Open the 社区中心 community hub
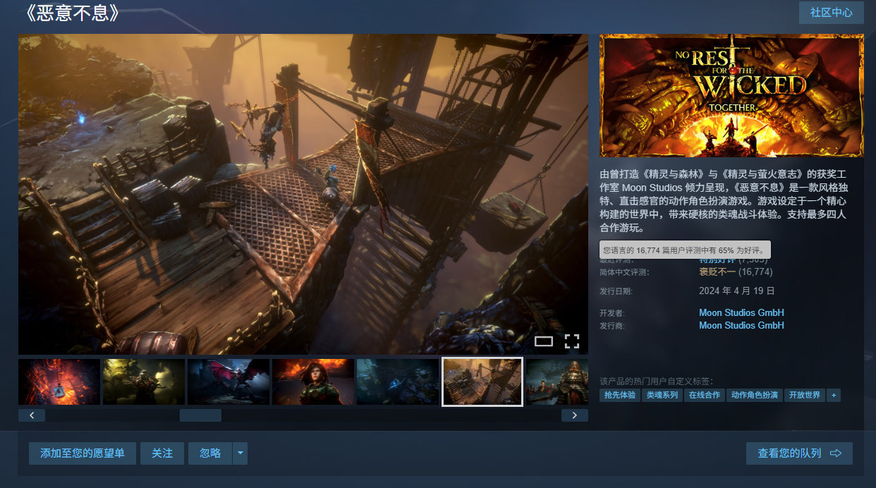876x488 pixels. click(x=831, y=13)
